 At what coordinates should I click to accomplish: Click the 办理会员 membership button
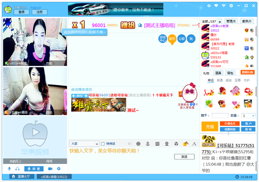point(230,124)
